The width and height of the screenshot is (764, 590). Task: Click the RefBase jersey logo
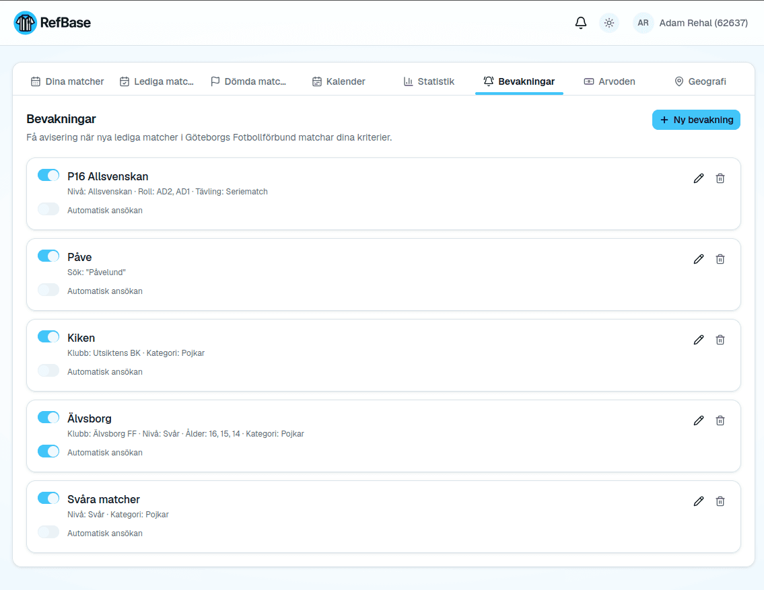pos(26,23)
